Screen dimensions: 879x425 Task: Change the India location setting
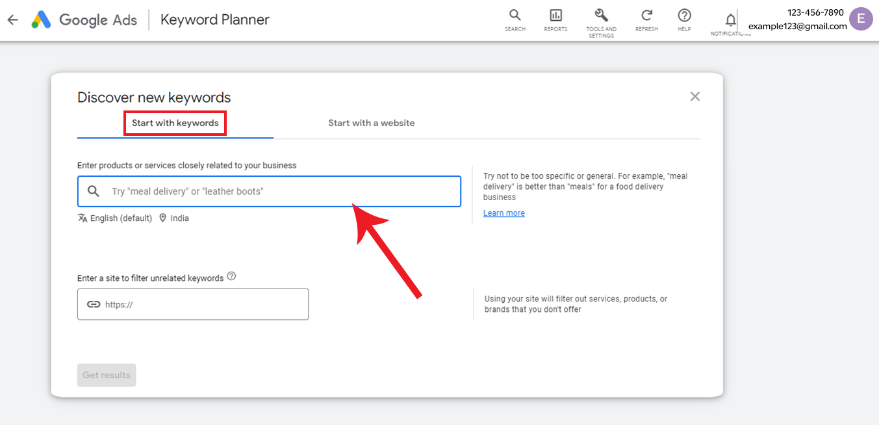click(180, 218)
